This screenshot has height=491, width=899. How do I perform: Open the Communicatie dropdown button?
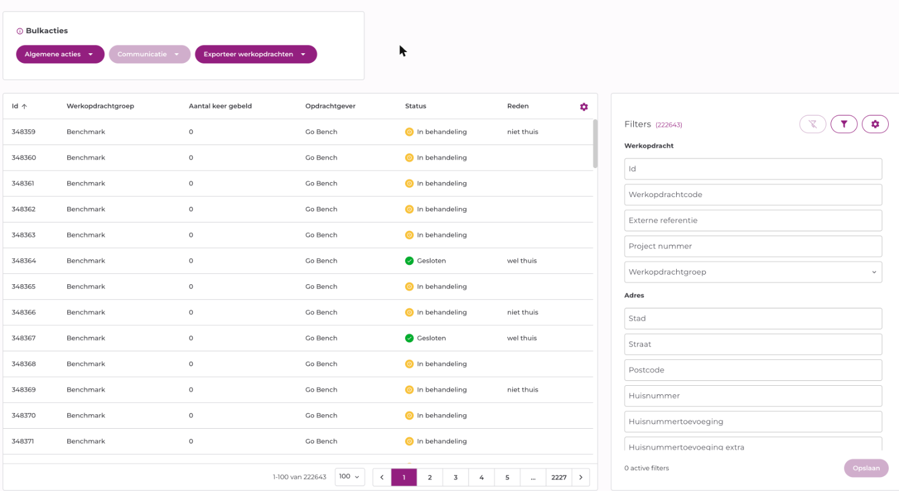click(x=150, y=54)
